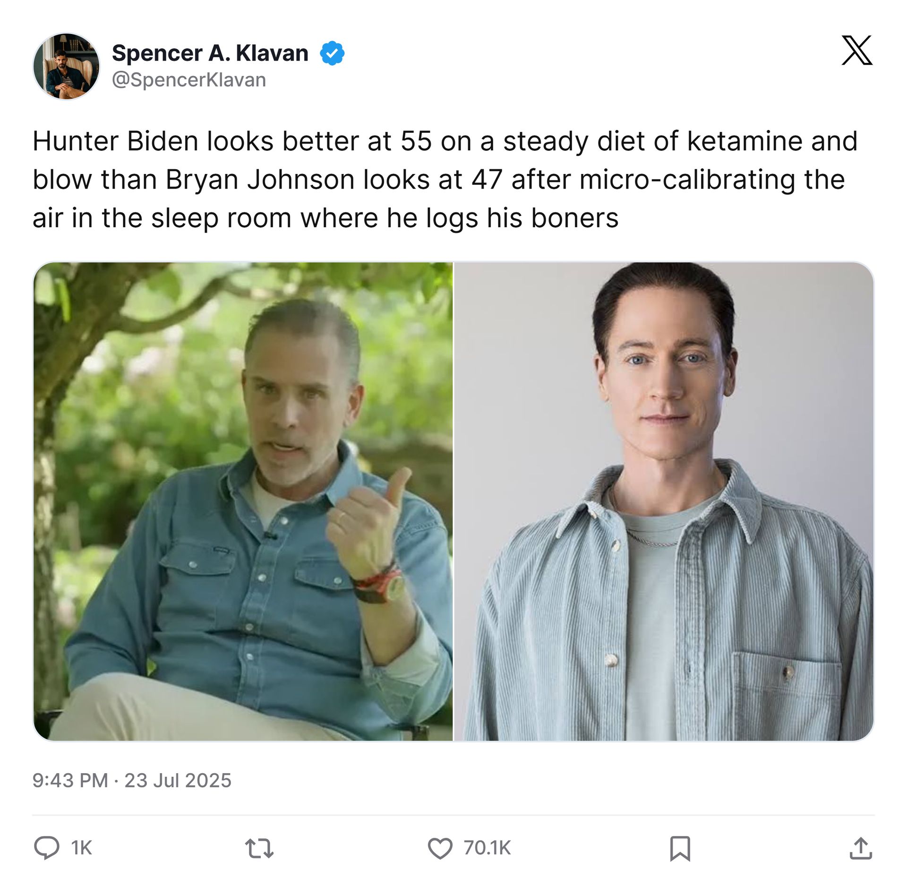Click the share upload icon
Image resolution: width=907 pixels, height=896 pixels.
(861, 848)
